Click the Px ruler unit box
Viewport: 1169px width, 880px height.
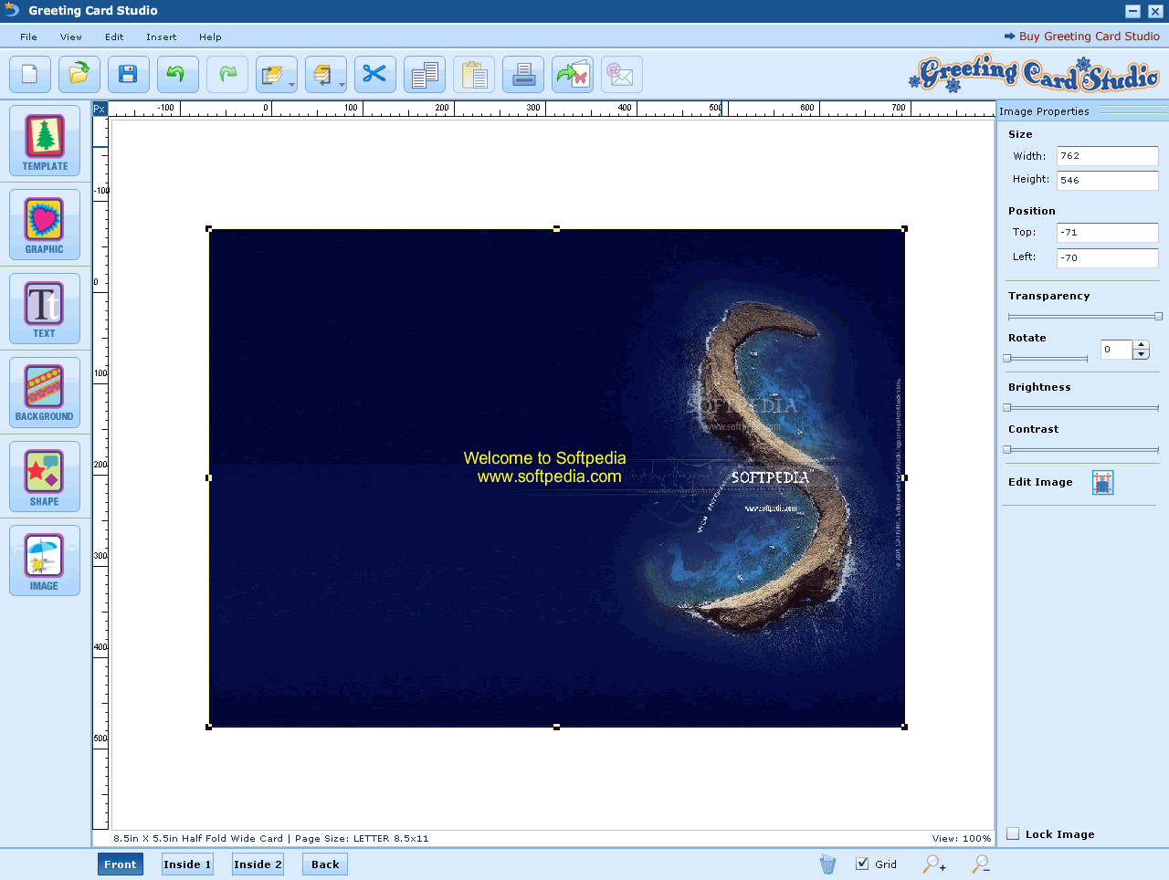coord(100,109)
